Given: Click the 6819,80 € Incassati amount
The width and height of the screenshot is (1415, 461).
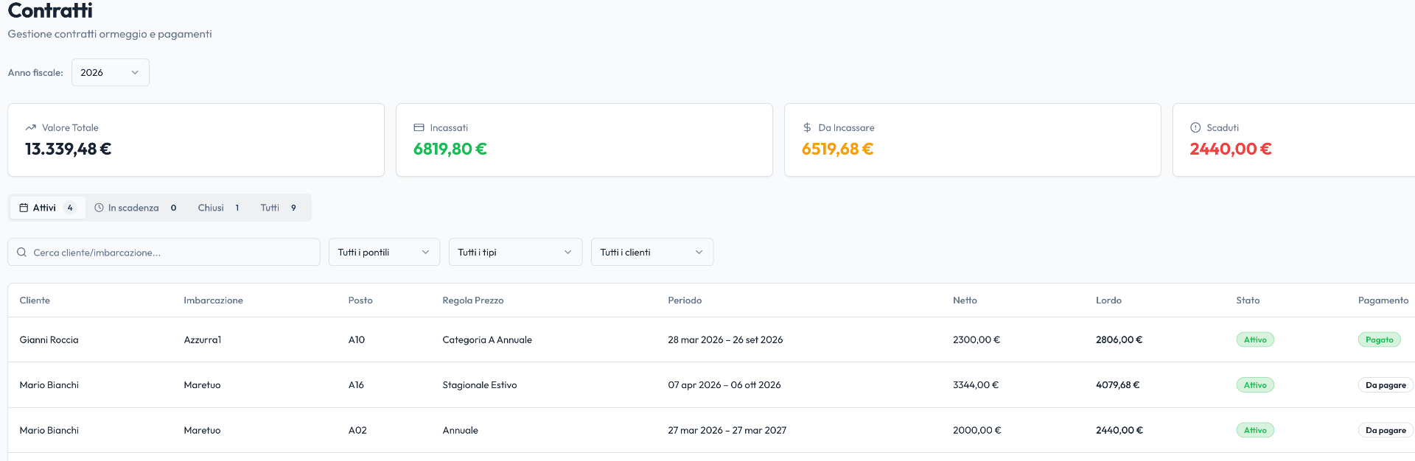Looking at the screenshot, I should (450, 149).
